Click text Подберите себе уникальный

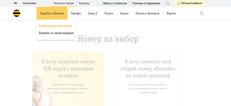tap(68, 85)
